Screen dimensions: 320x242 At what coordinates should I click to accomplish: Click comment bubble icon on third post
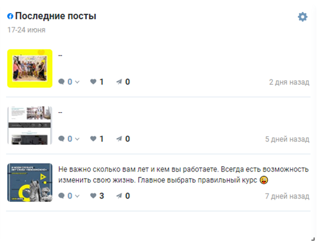click(x=61, y=196)
